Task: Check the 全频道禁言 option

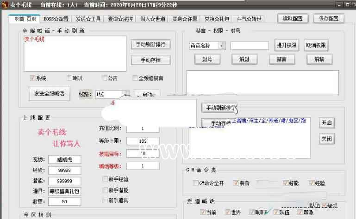Action: (x=135, y=78)
